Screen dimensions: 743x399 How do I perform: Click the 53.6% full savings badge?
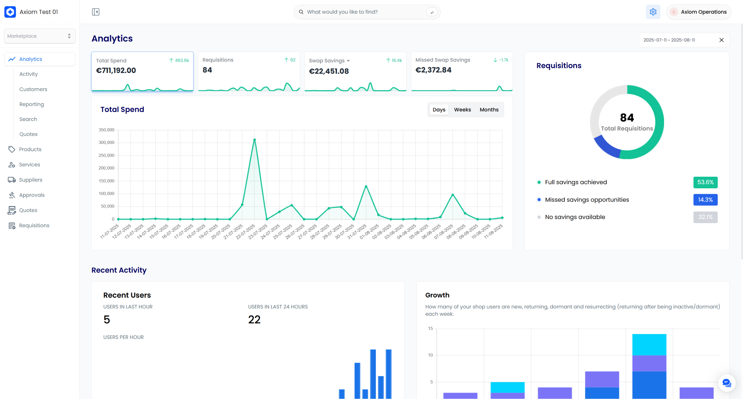(x=705, y=182)
